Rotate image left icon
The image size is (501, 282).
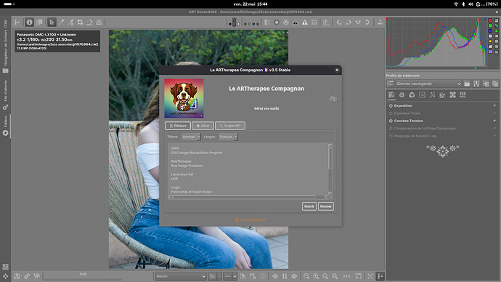click(339, 22)
